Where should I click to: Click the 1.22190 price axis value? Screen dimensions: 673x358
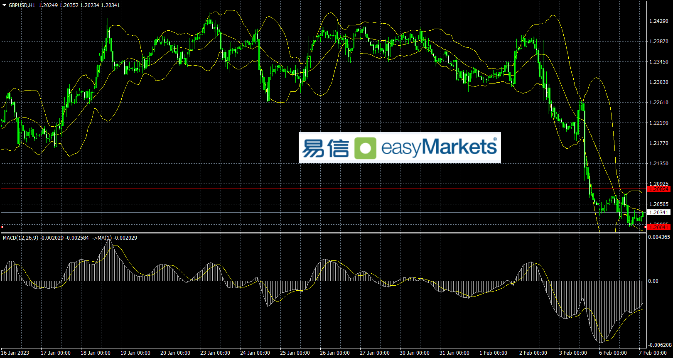click(x=659, y=123)
